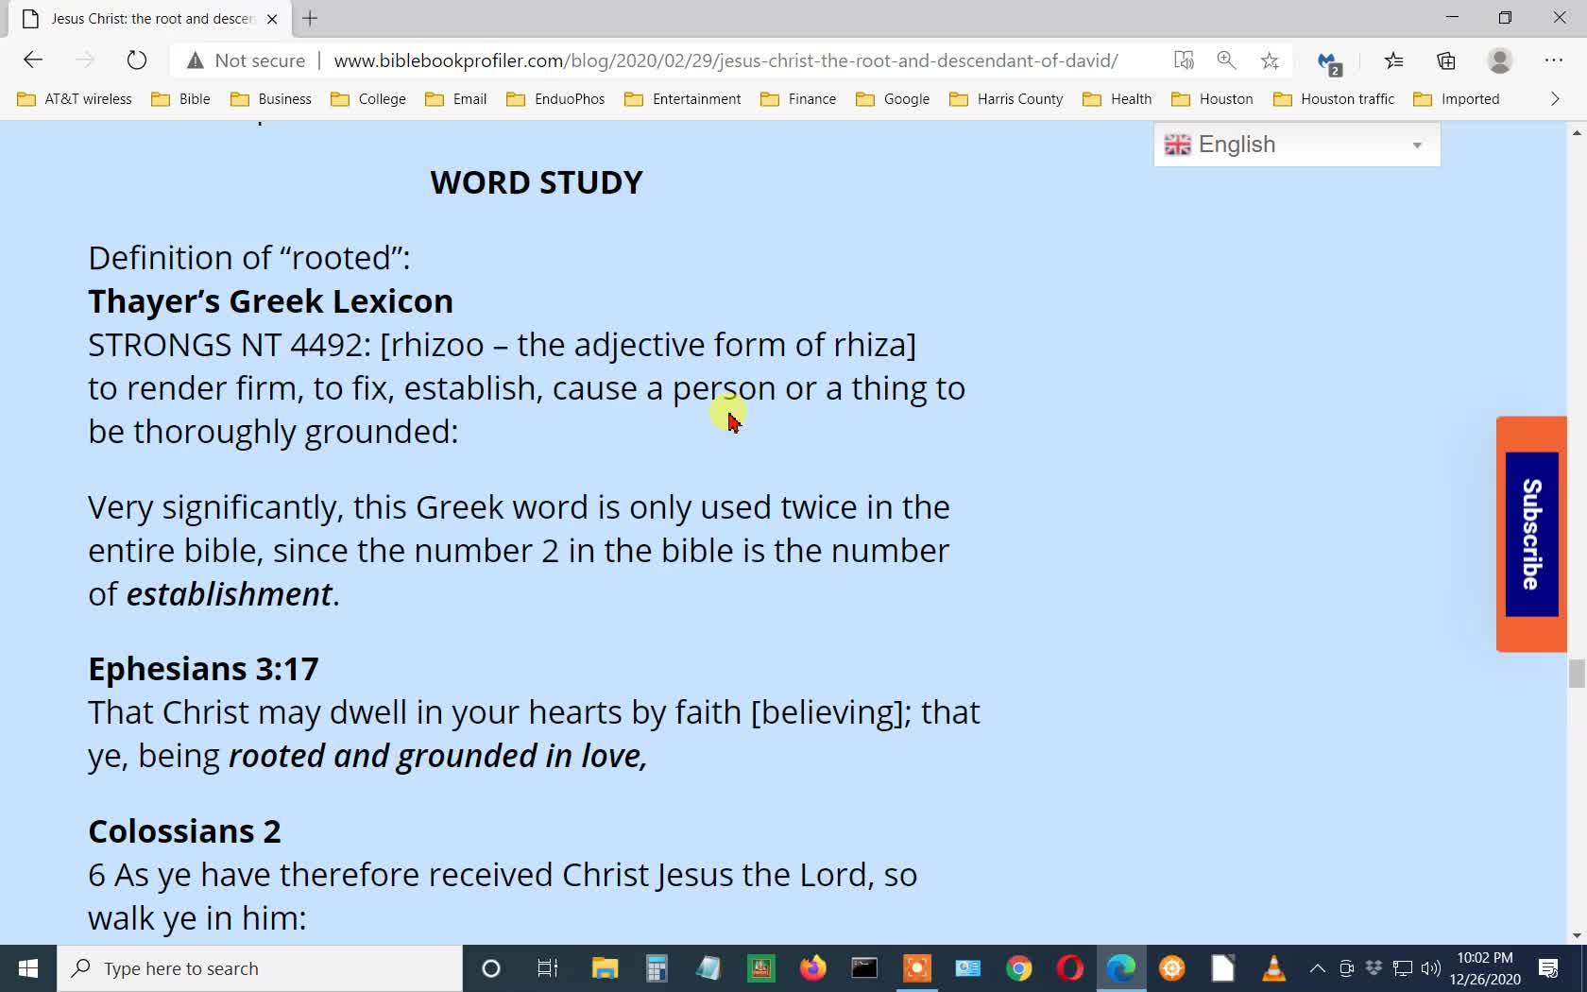Click the Subscribe button
The width and height of the screenshot is (1587, 992).
tap(1529, 534)
